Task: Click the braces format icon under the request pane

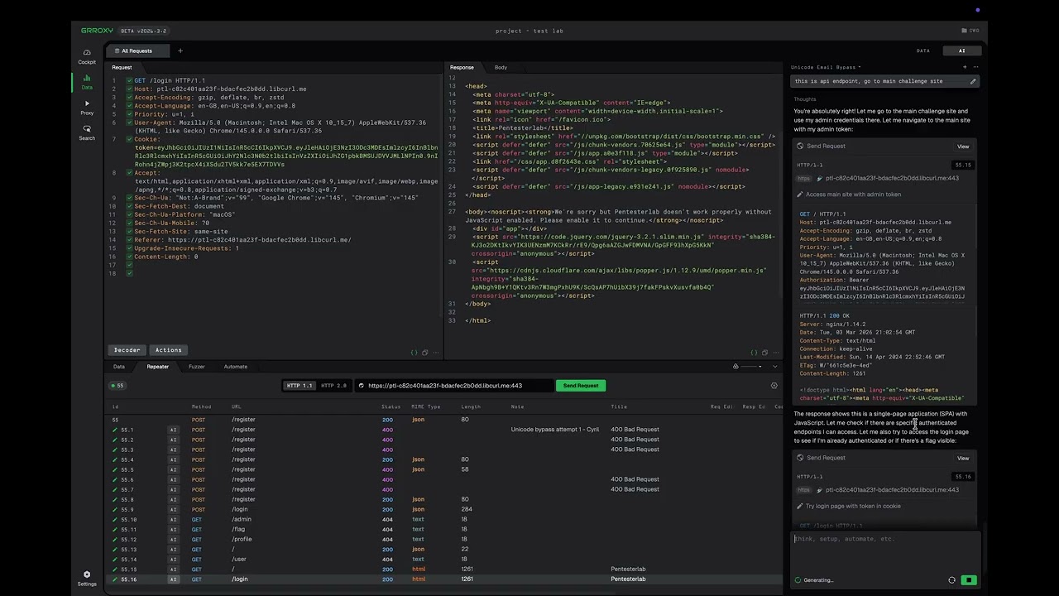Action: pos(414,353)
